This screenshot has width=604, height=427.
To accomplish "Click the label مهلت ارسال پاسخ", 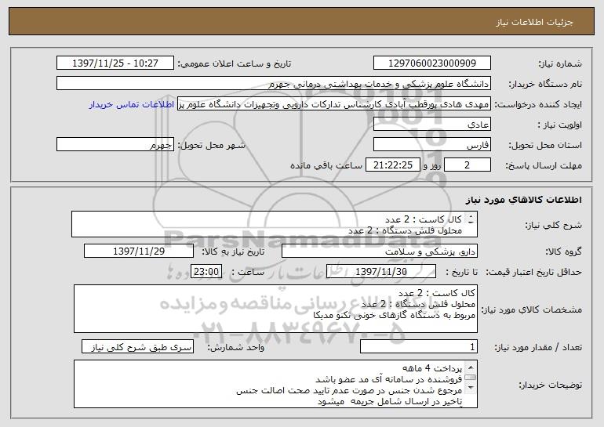I will click(544, 166).
